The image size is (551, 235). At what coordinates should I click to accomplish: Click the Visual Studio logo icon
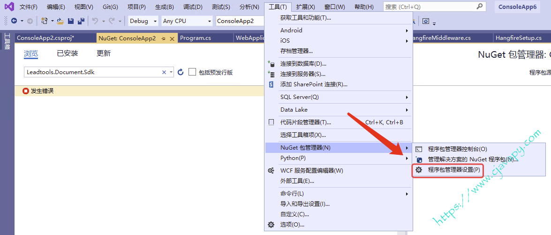(8, 7)
